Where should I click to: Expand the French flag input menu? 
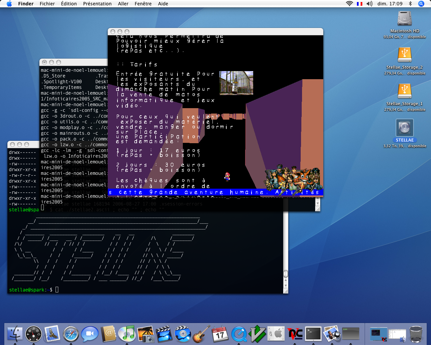[360, 4]
